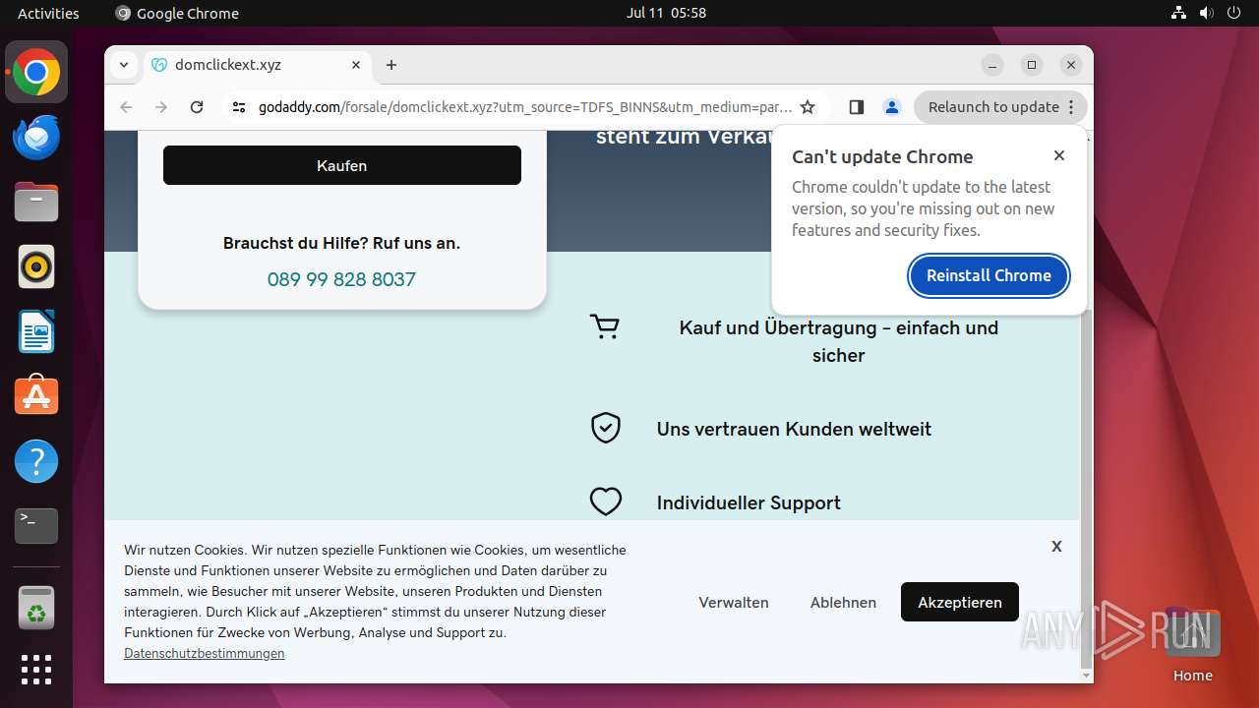1259x708 pixels.
Task: Click the Reinstall Chrome button
Action: [989, 275]
